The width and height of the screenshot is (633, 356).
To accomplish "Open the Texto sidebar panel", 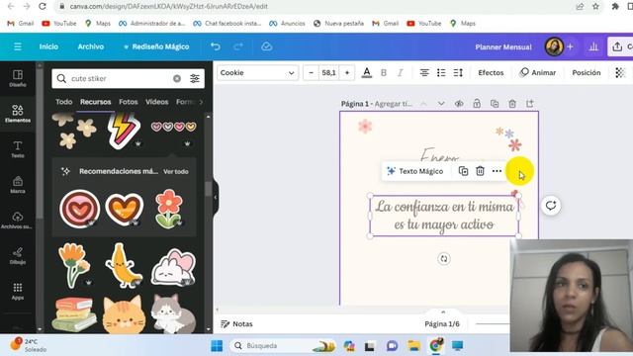I will tap(18, 149).
